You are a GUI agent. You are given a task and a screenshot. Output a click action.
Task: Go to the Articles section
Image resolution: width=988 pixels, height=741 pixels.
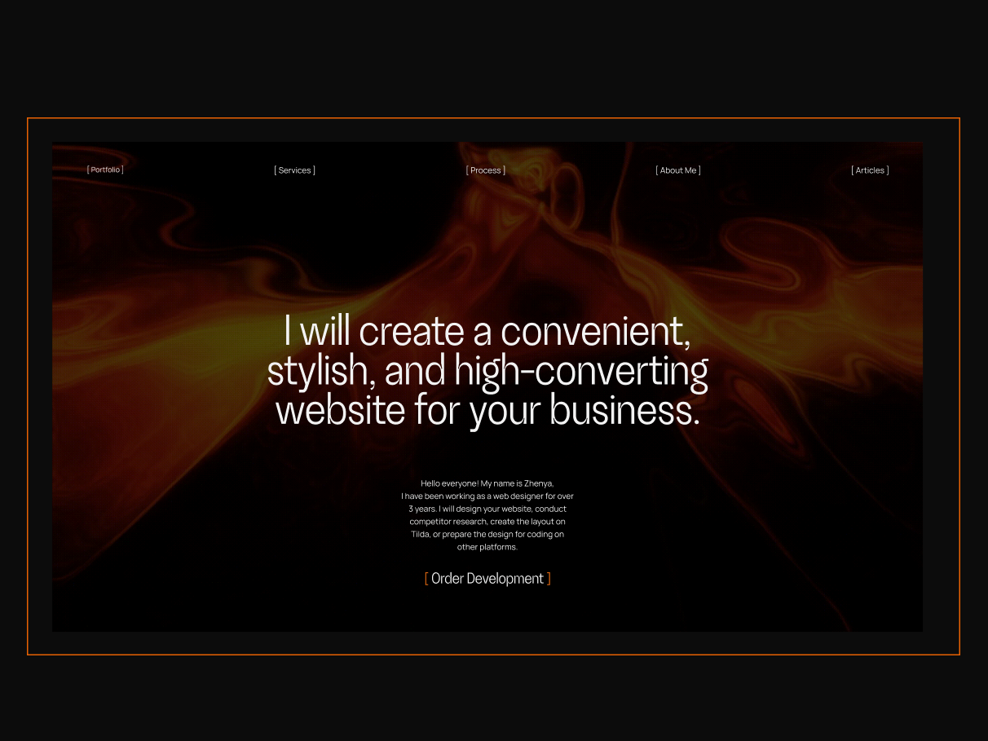870,170
